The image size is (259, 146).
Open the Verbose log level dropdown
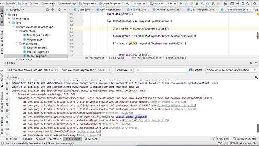tap(124, 70)
